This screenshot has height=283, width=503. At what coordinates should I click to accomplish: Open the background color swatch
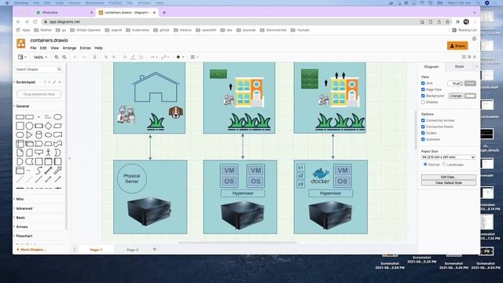pyautogui.click(x=470, y=96)
